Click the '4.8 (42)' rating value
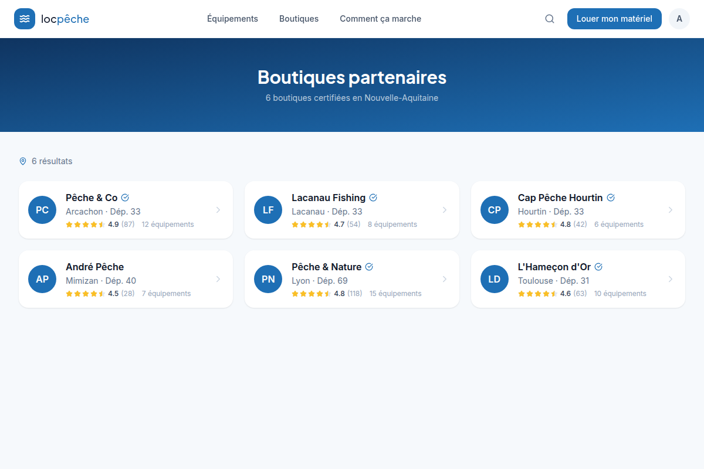The width and height of the screenshot is (704, 469). click(574, 225)
